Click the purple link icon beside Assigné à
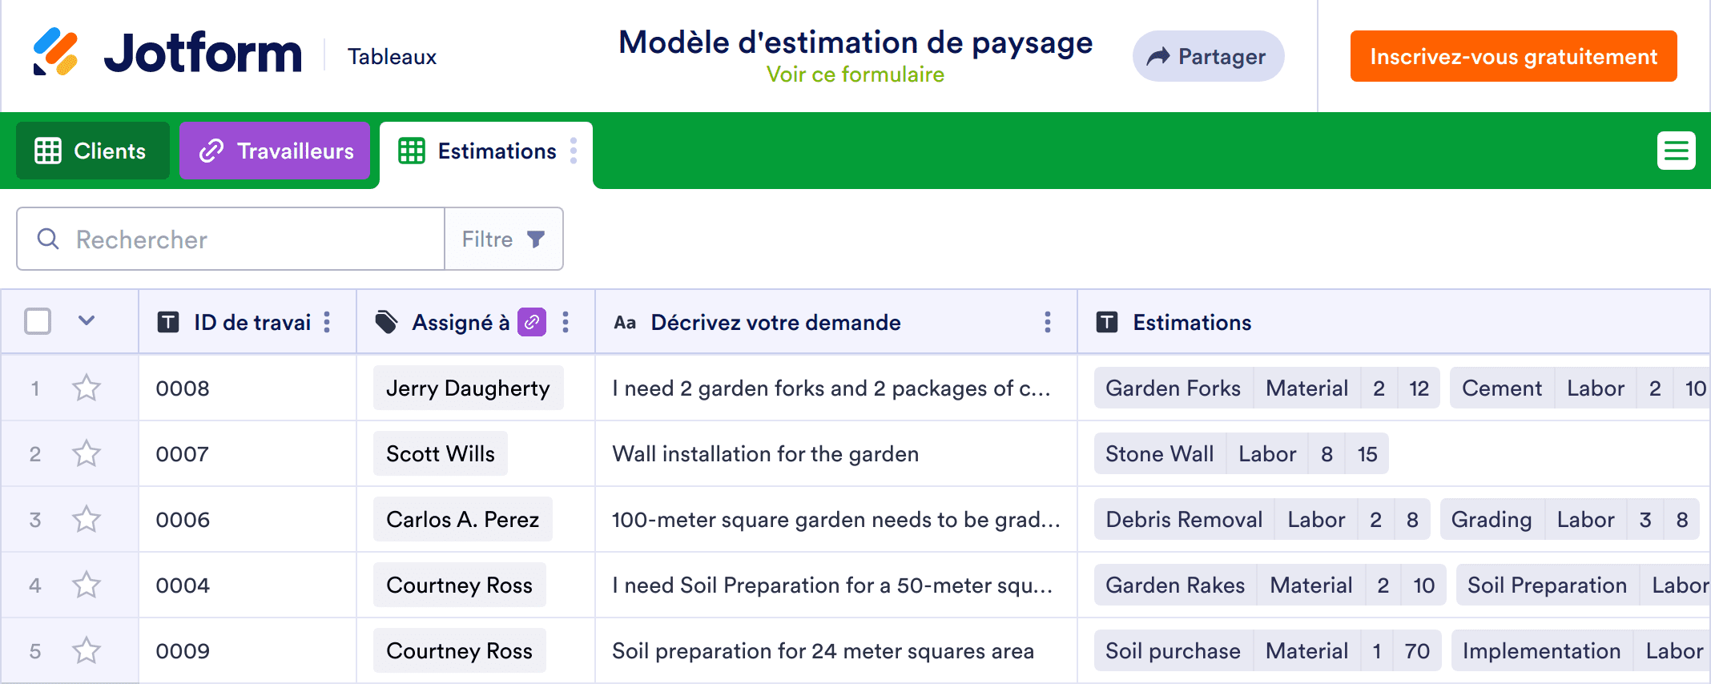 coord(532,322)
